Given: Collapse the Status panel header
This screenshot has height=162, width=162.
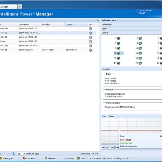Looking at the screenshot, I should click(x=132, y=29).
